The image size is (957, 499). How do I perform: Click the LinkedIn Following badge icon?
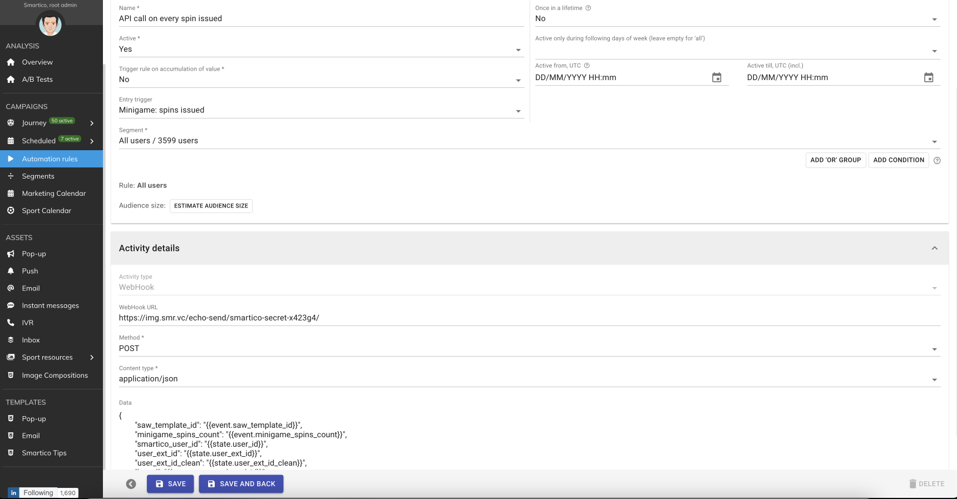click(x=13, y=493)
